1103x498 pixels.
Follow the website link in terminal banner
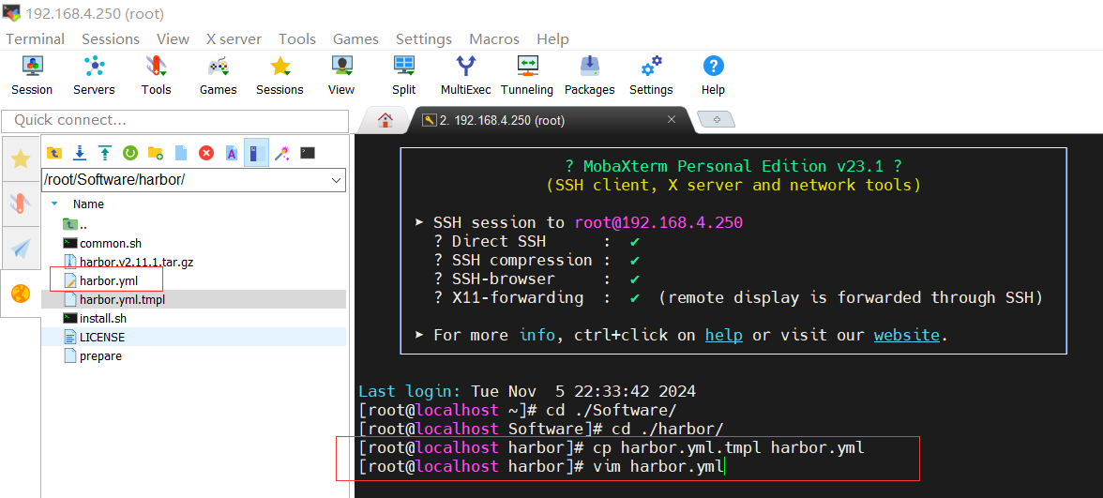tap(906, 335)
